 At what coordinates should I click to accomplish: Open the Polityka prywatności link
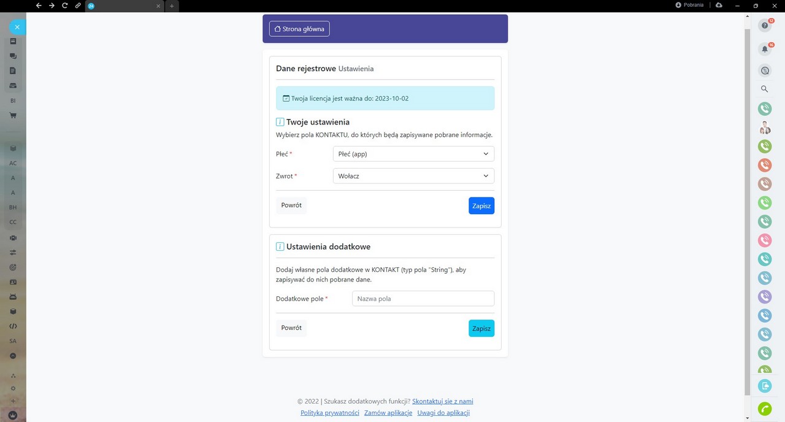coord(329,413)
